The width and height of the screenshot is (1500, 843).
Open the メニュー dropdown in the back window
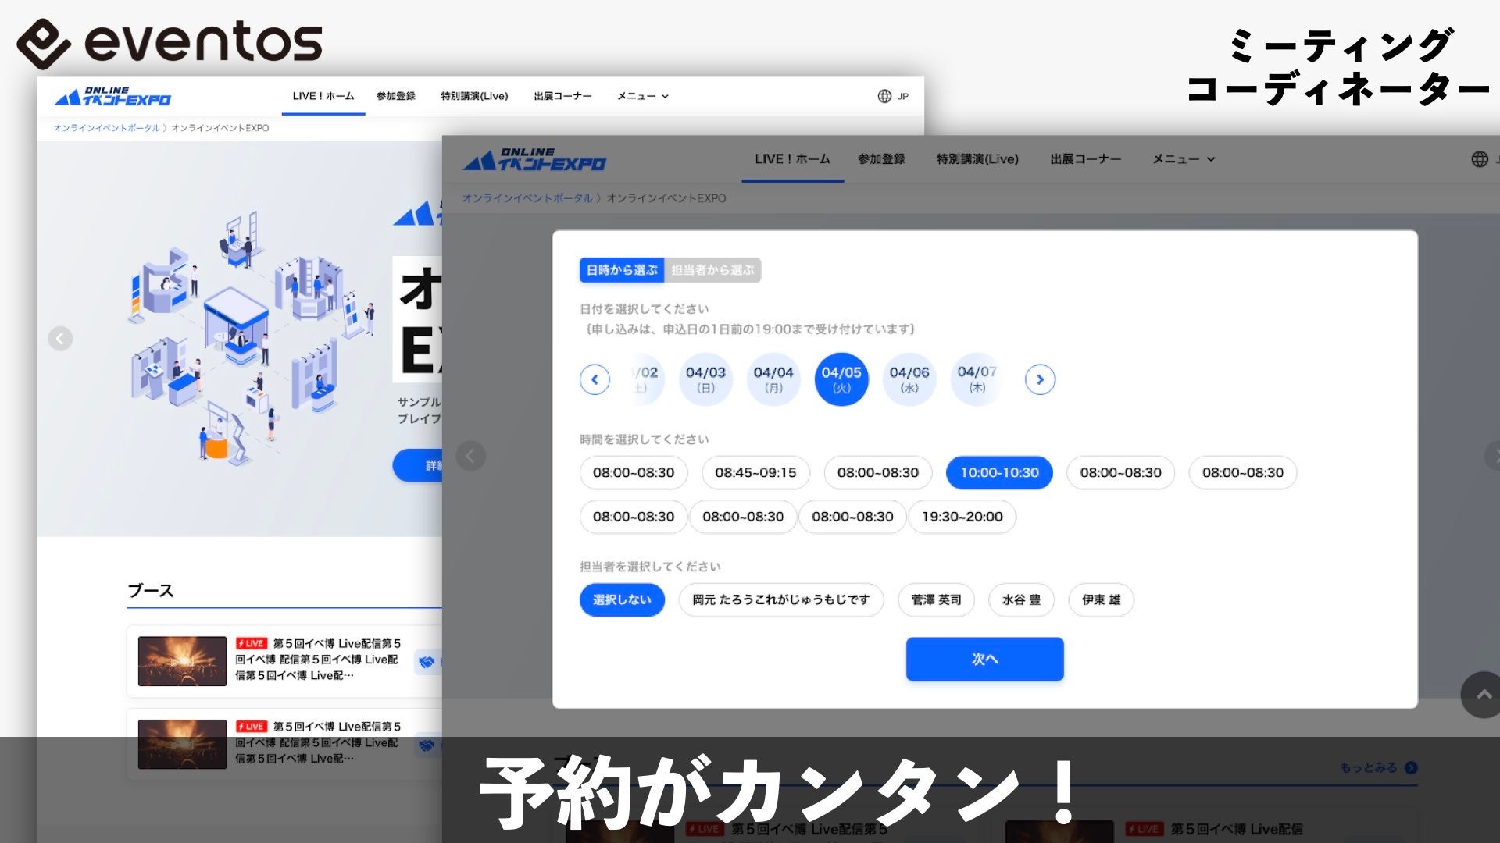tap(642, 96)
